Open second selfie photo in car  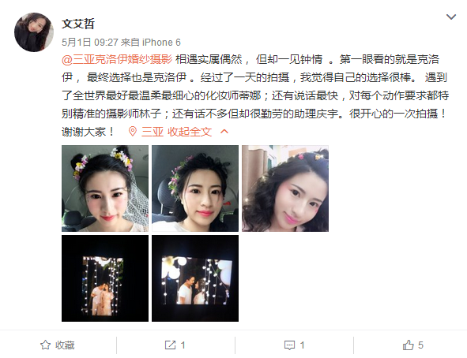click(195, 188)
